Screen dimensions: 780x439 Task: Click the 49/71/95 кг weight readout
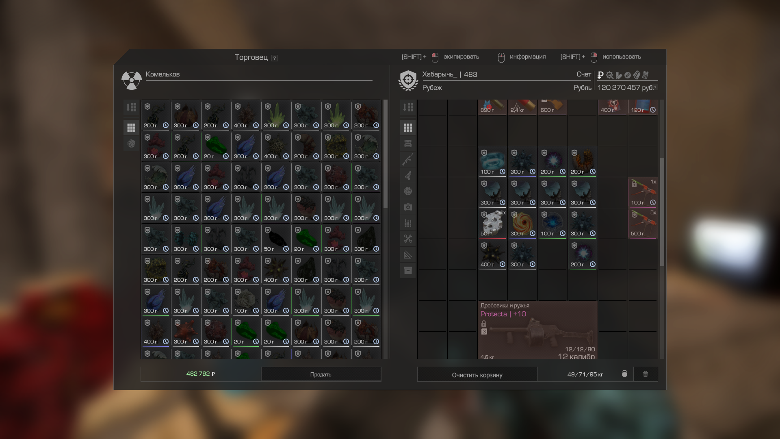(x=585, y=374)
